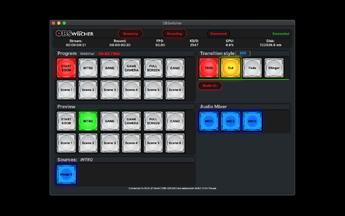This screenshot has width=345, height=216.
Task: Select Scene 1 in Program section
Action: pyautogui.click(x=66, y=90)
